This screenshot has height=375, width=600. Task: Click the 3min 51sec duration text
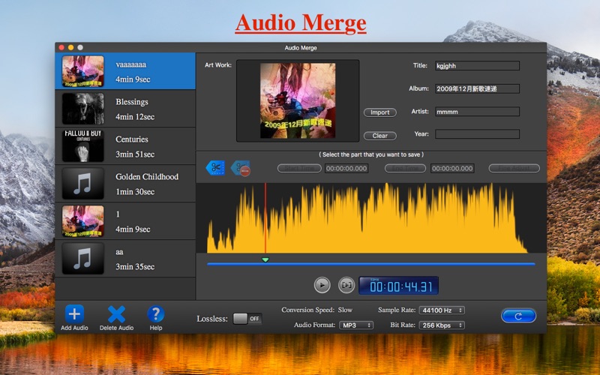[x=135, y=154]
